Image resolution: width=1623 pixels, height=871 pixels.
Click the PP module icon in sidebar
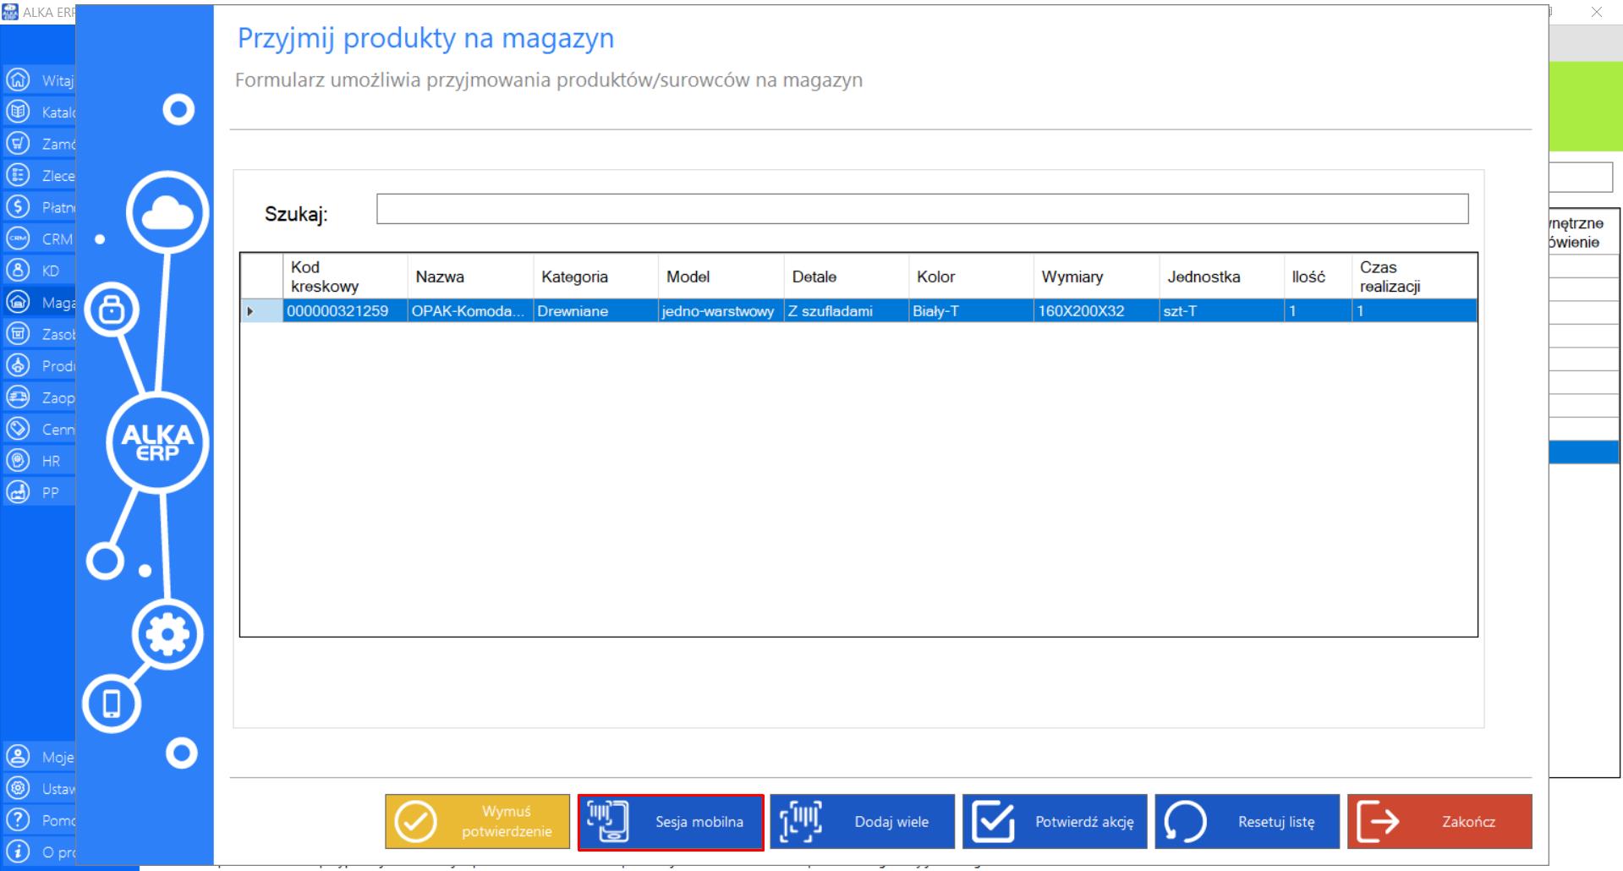click(x=18, y=492)
